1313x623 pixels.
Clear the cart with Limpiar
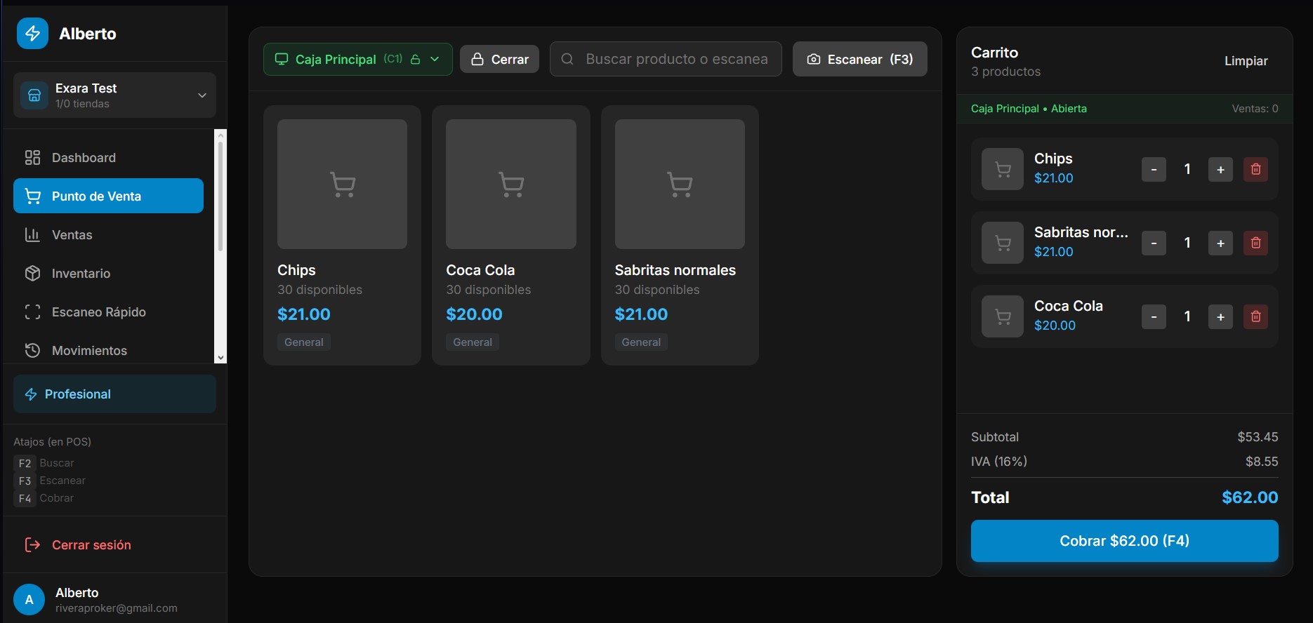[x=1246, y=61]
